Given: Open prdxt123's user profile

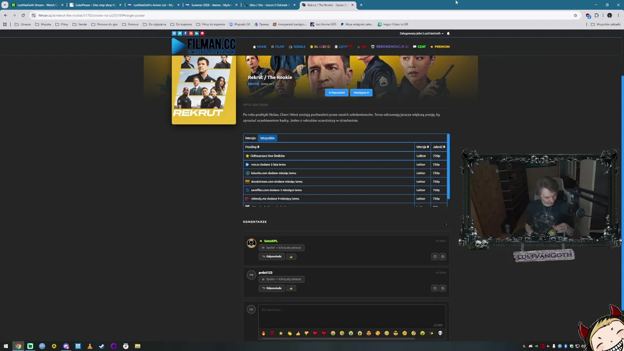Looking at the screenshot, I should [x=265, y=273].
